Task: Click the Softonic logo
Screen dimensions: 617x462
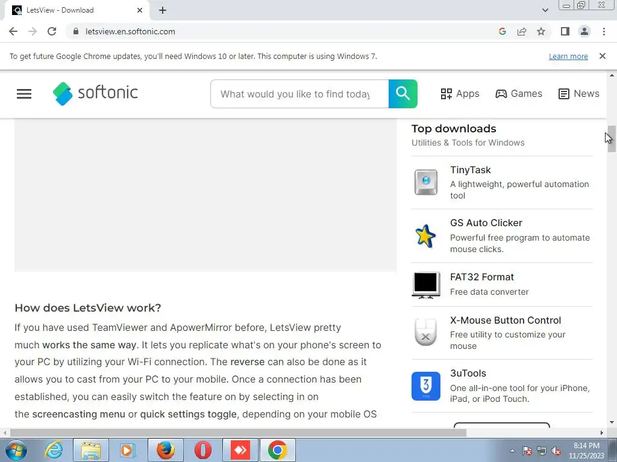Action: click(95, 93)
